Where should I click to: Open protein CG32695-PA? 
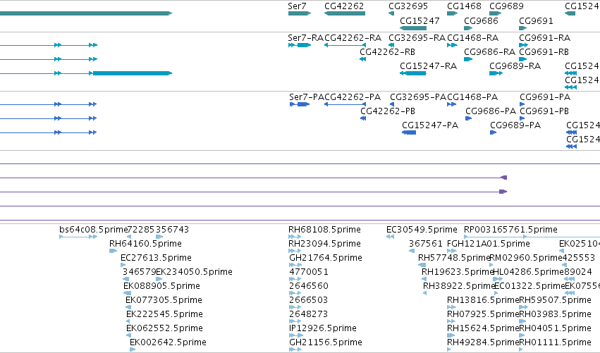pyautogui.click(x=418, y=97)
